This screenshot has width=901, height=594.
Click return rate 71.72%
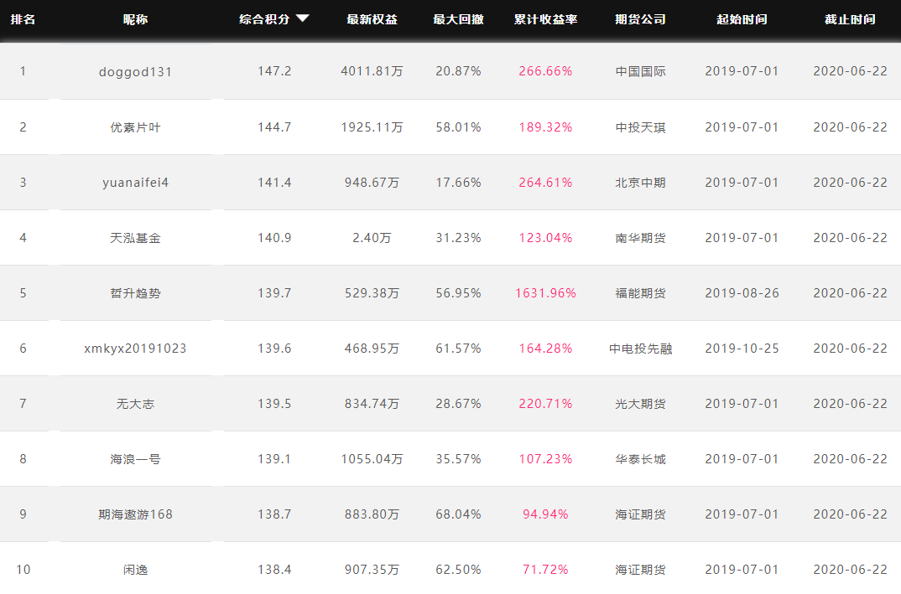[x=545, y=570]
